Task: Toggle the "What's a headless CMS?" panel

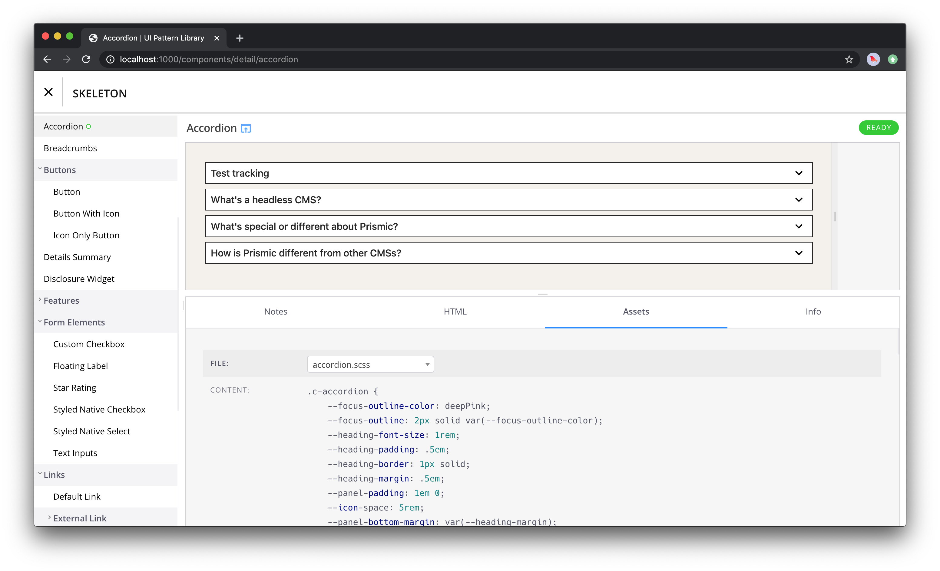Action: click(x=508, y=200)
